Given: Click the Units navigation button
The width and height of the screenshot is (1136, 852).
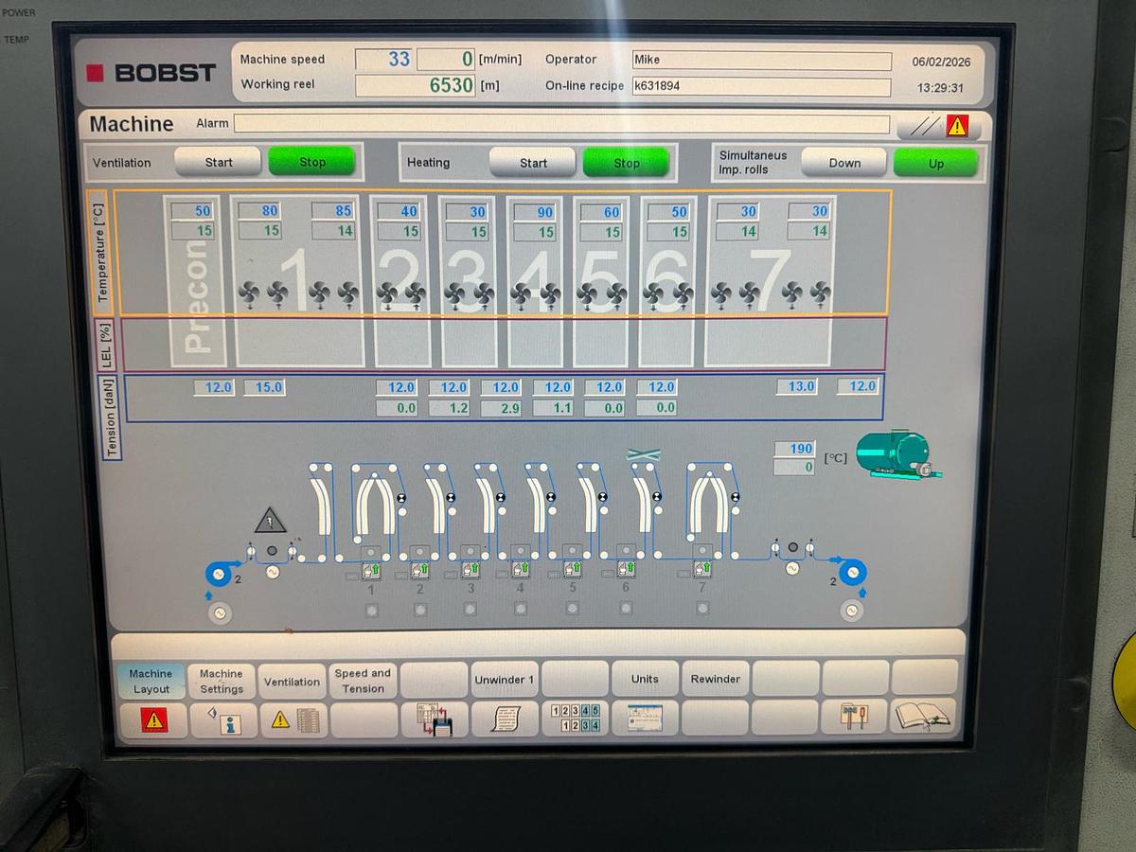Looking at the screenshot, I should point(645,679).
